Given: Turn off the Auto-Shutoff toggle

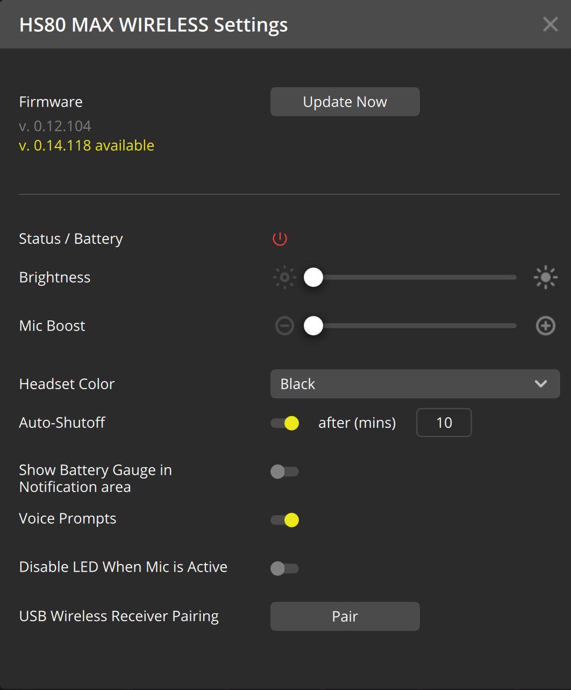Looking at the screenshot, I should tap(285, 423).
